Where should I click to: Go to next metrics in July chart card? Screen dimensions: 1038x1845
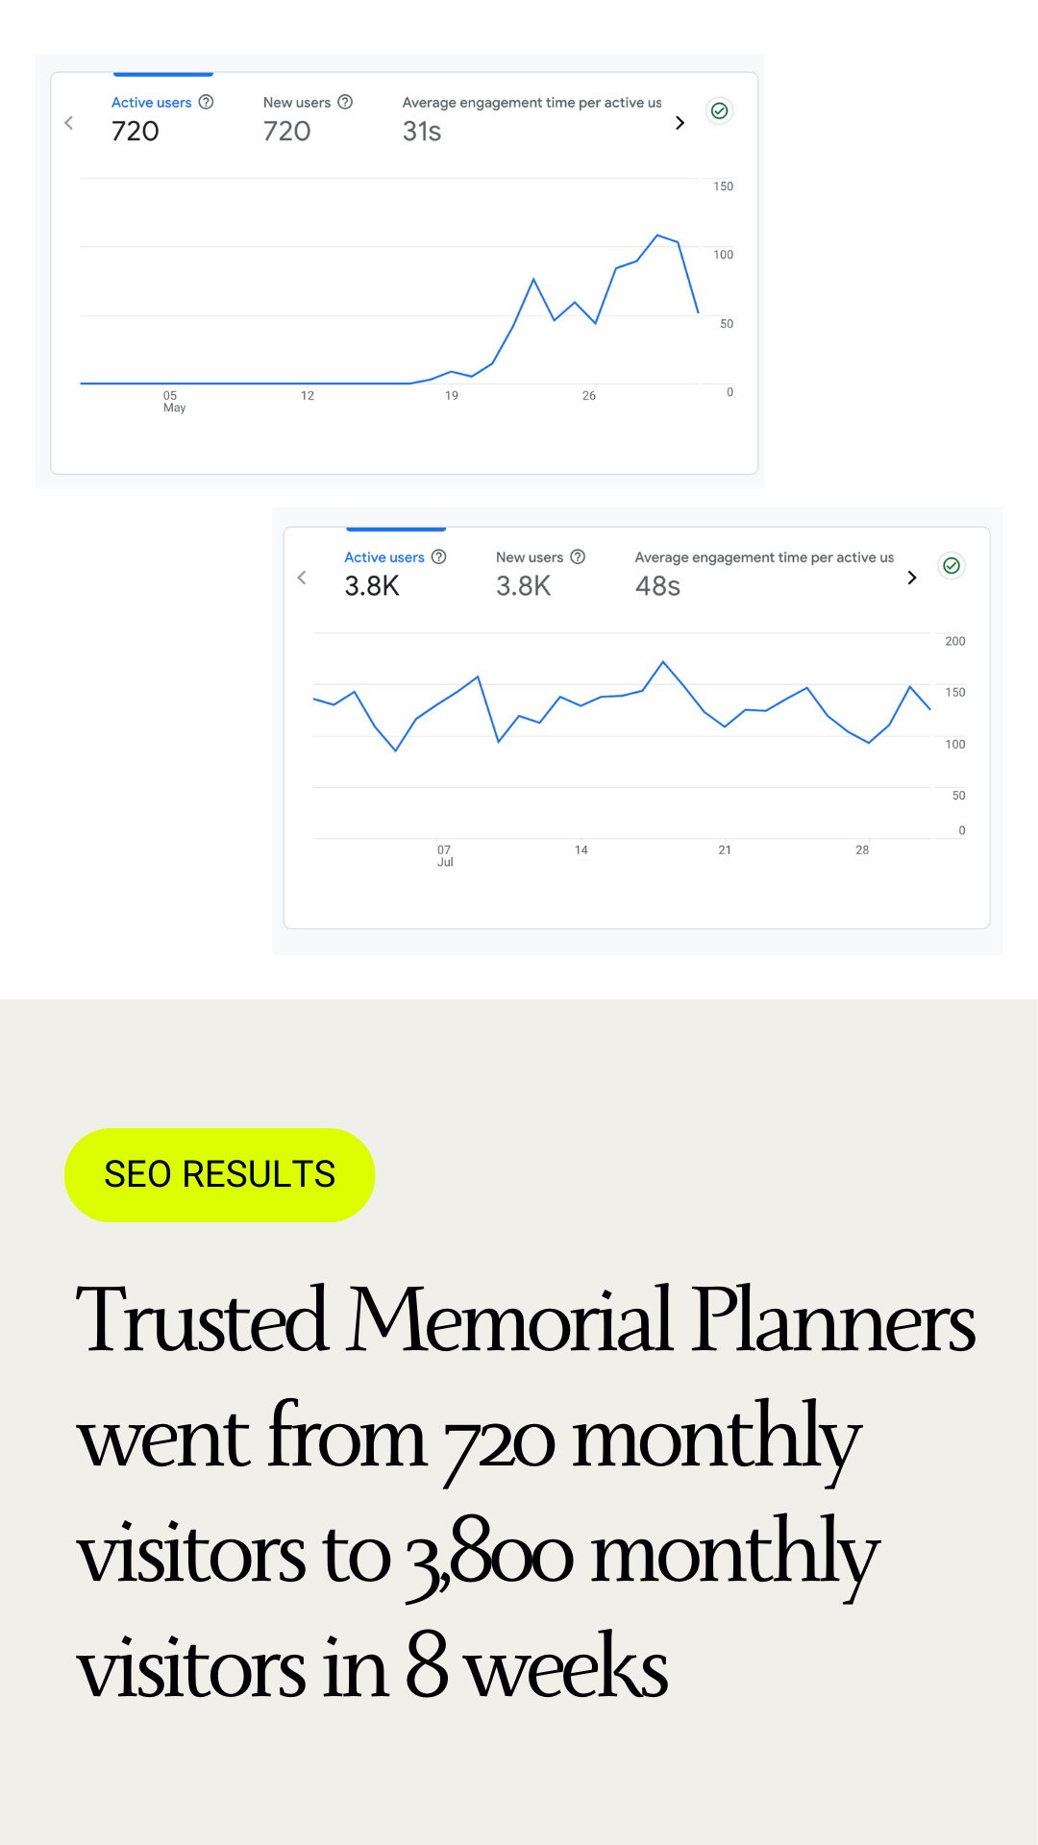[x=912, y=578]
